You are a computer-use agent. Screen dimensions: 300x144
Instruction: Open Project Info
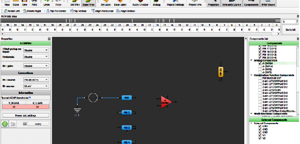[195, 3]
